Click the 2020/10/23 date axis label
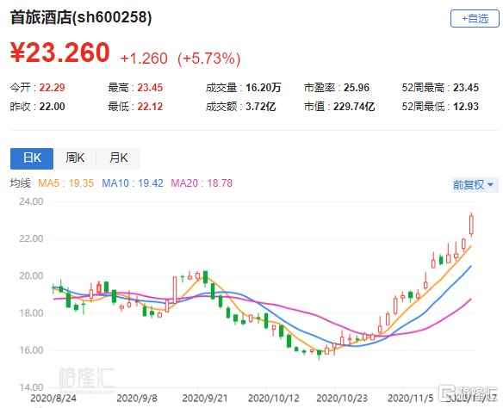This screenshot has width=503, height=408. (x=342, y=399)
